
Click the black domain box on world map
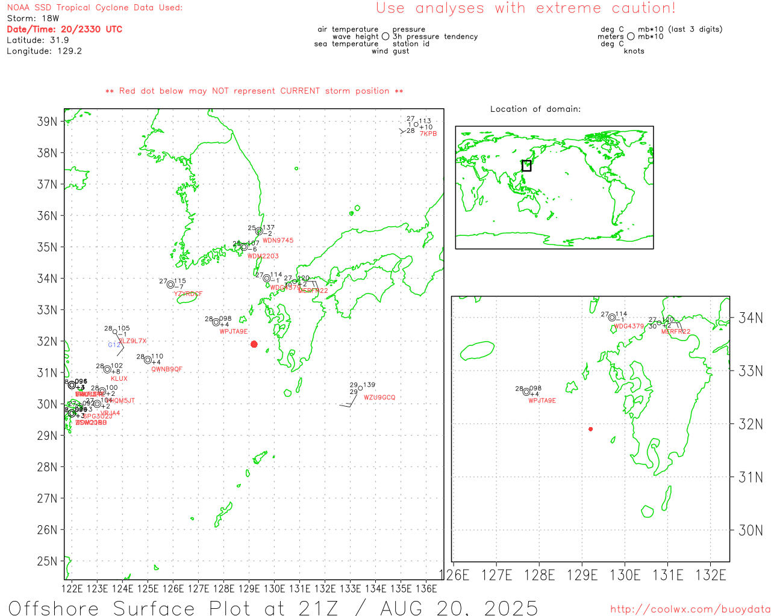tap(526, 165)
